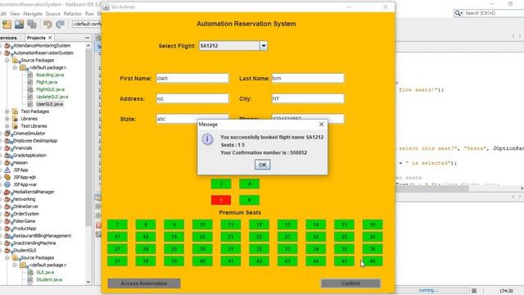This screenshot has height=295, width=524.
Task: Click the editor horizontal scrollbar in NetBeans
Action: click(431, 188)
